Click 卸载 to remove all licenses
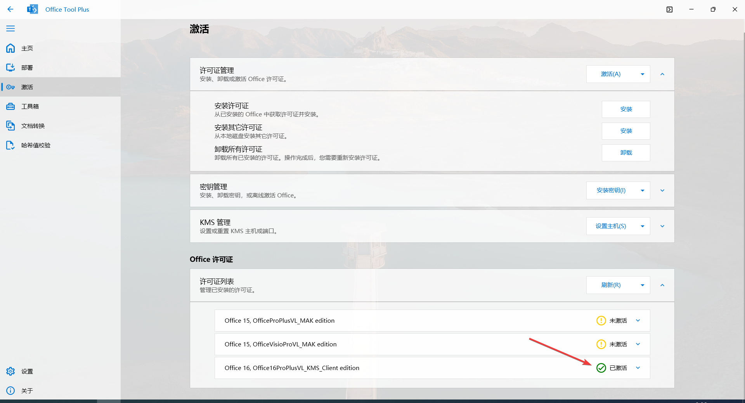Viewport: 745px width, 403px height. (626, 153)
